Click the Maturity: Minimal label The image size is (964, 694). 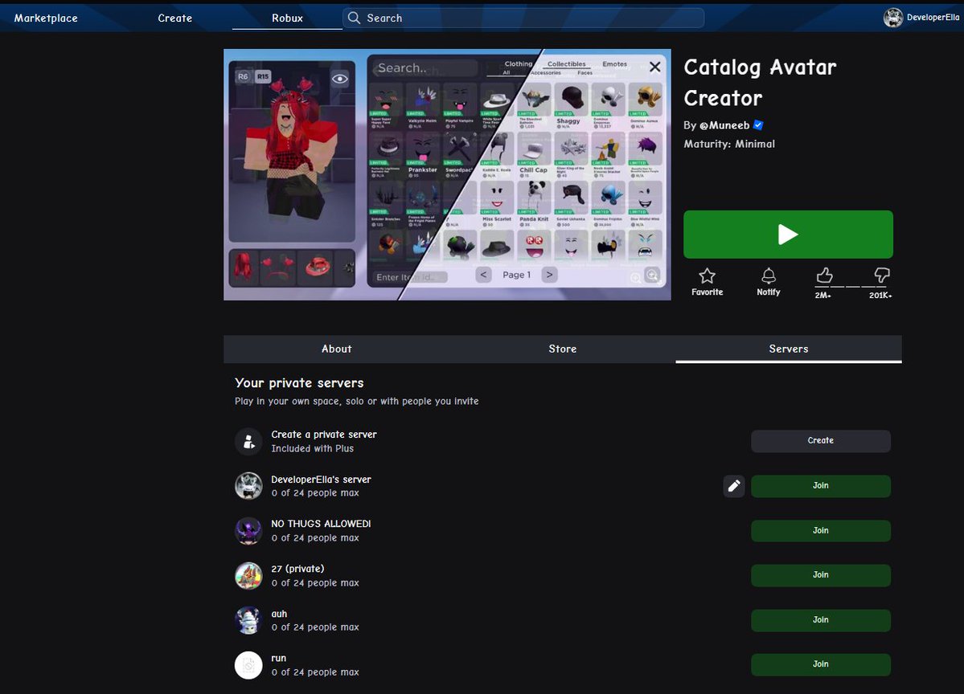[729, 145]
